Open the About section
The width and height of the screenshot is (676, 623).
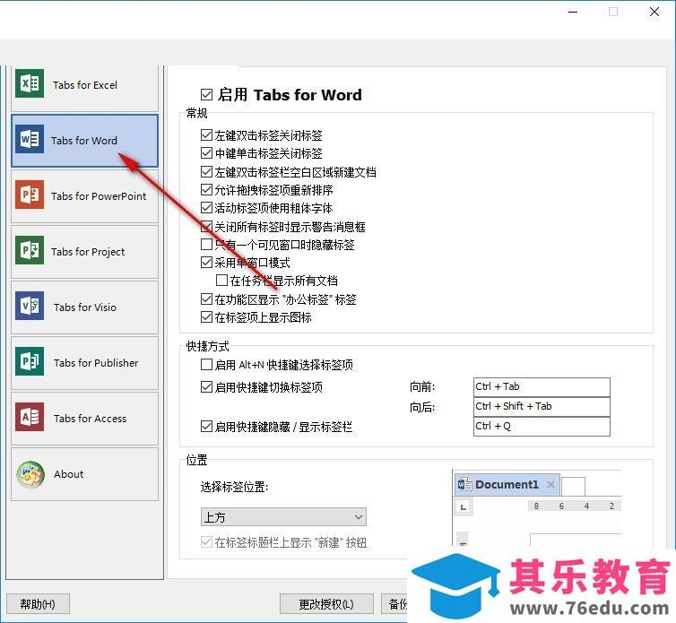(84, 474)
